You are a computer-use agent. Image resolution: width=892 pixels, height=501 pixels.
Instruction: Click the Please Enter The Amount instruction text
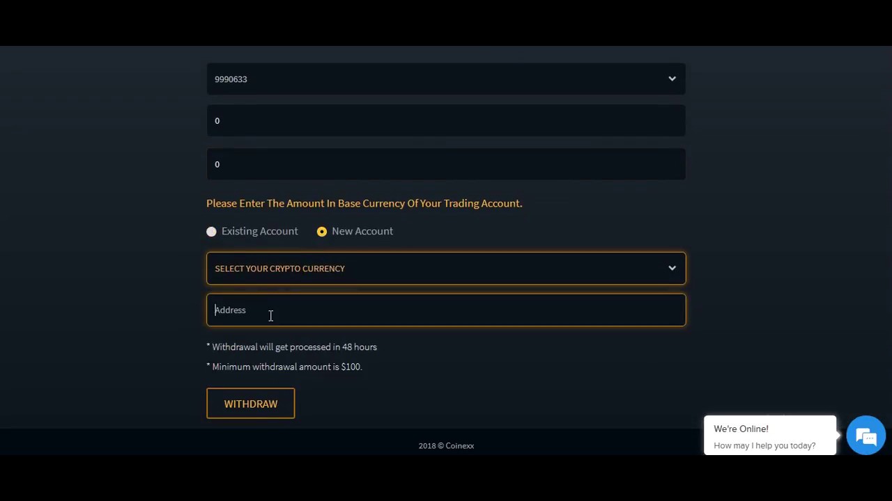point(364,203)
